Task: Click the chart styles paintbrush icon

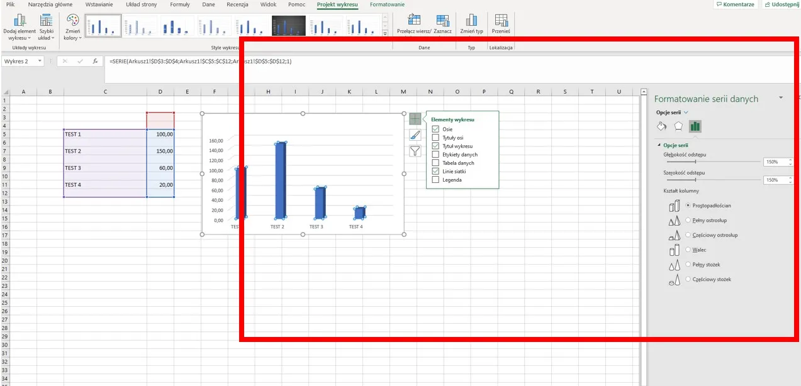Action: pos(415,135)
